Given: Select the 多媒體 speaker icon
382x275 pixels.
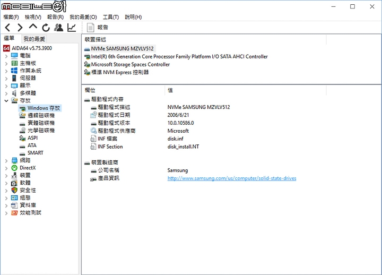Looking at the screenshot, I should 14,93.
